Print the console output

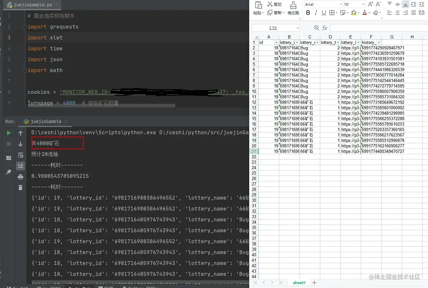pyautogui.click(x=20, y=177)
